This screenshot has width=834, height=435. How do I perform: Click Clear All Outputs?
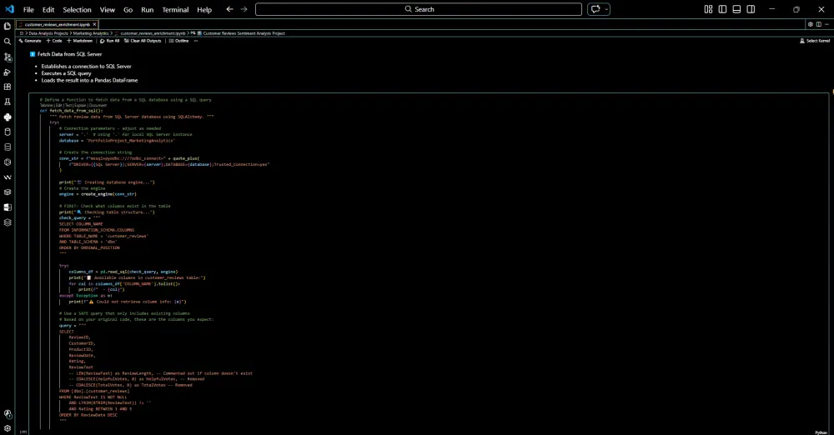(143, 41)
